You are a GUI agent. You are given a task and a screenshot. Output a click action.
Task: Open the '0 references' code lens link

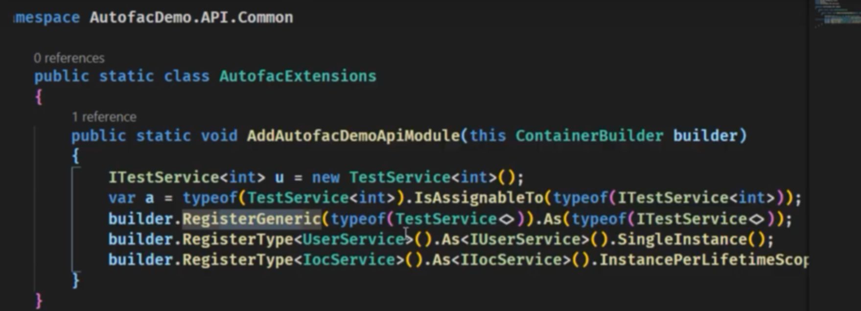tap(69, 58)
